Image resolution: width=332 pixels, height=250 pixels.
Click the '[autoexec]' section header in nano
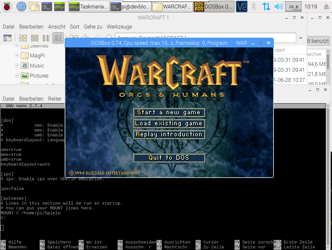[14, 198]
